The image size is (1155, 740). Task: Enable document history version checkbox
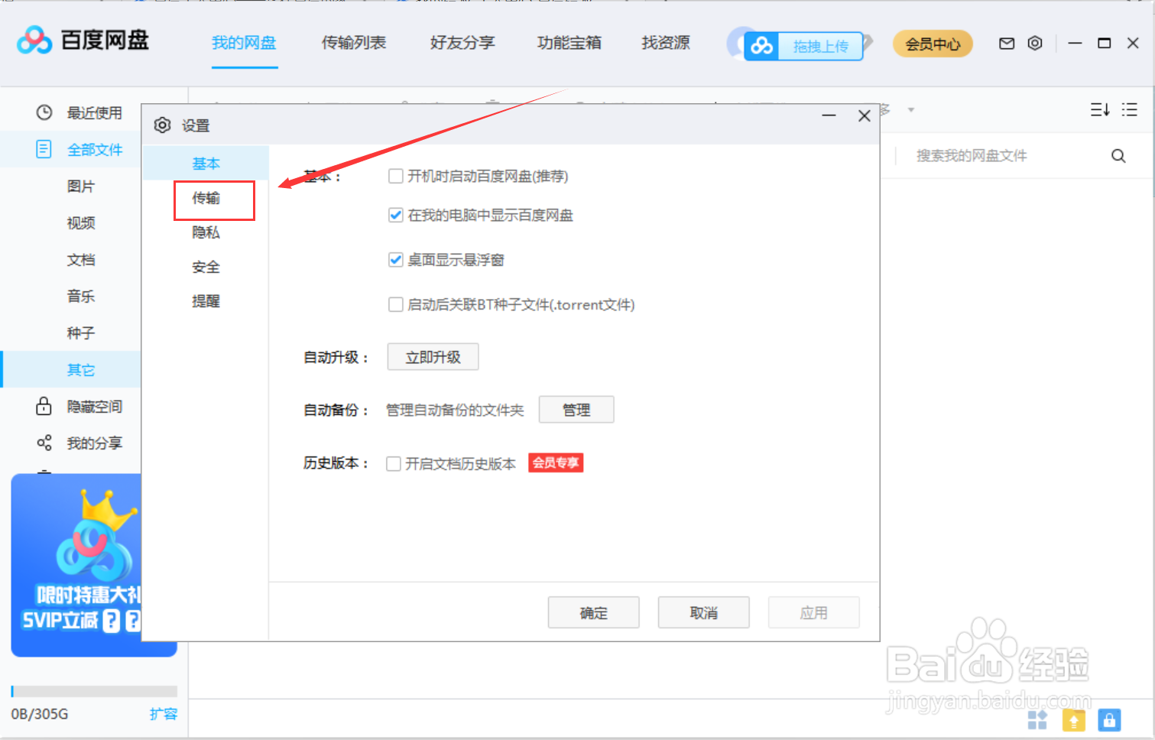(x=394, y=464)
